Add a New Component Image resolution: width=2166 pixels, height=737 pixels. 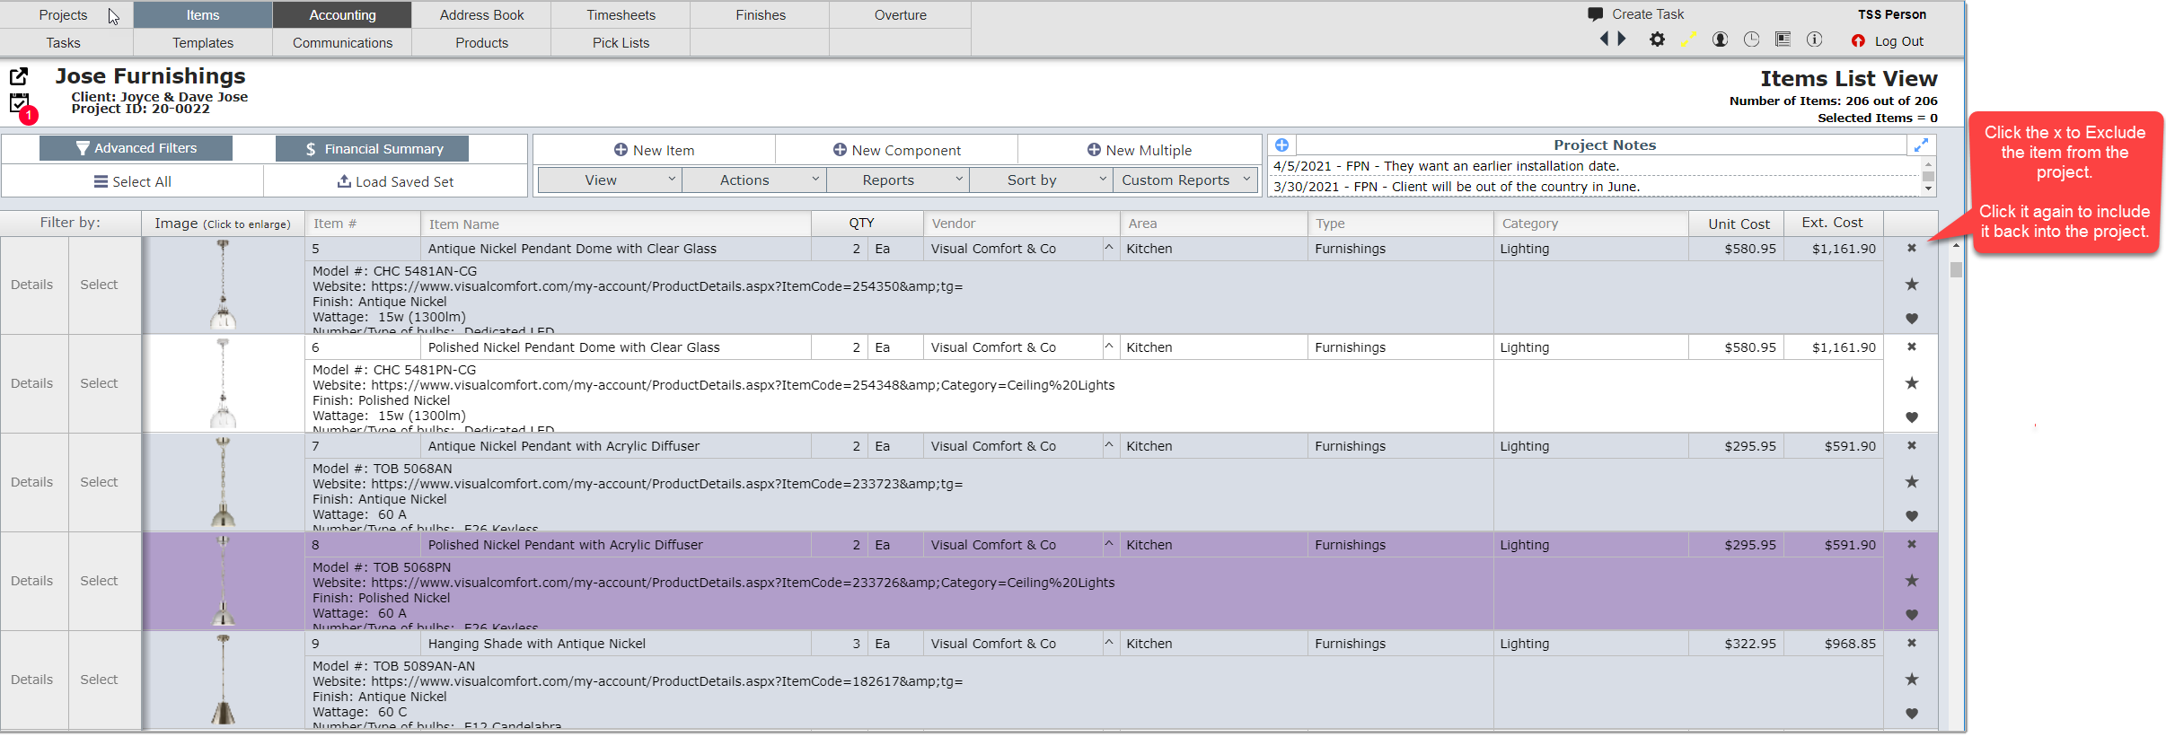click(x=897, y=151)
